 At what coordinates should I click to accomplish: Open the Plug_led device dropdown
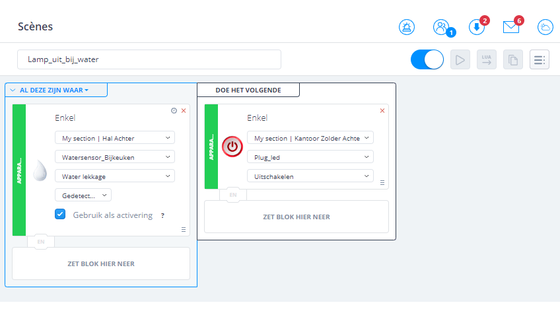(310, 157)
